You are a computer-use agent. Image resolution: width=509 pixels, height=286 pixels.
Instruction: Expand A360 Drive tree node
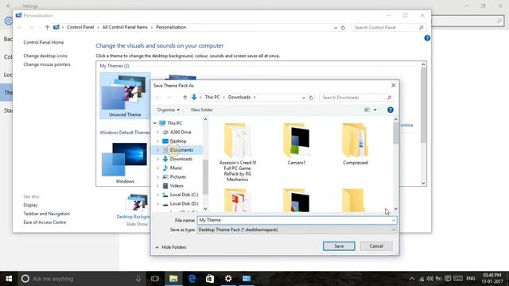coord(158,133)
